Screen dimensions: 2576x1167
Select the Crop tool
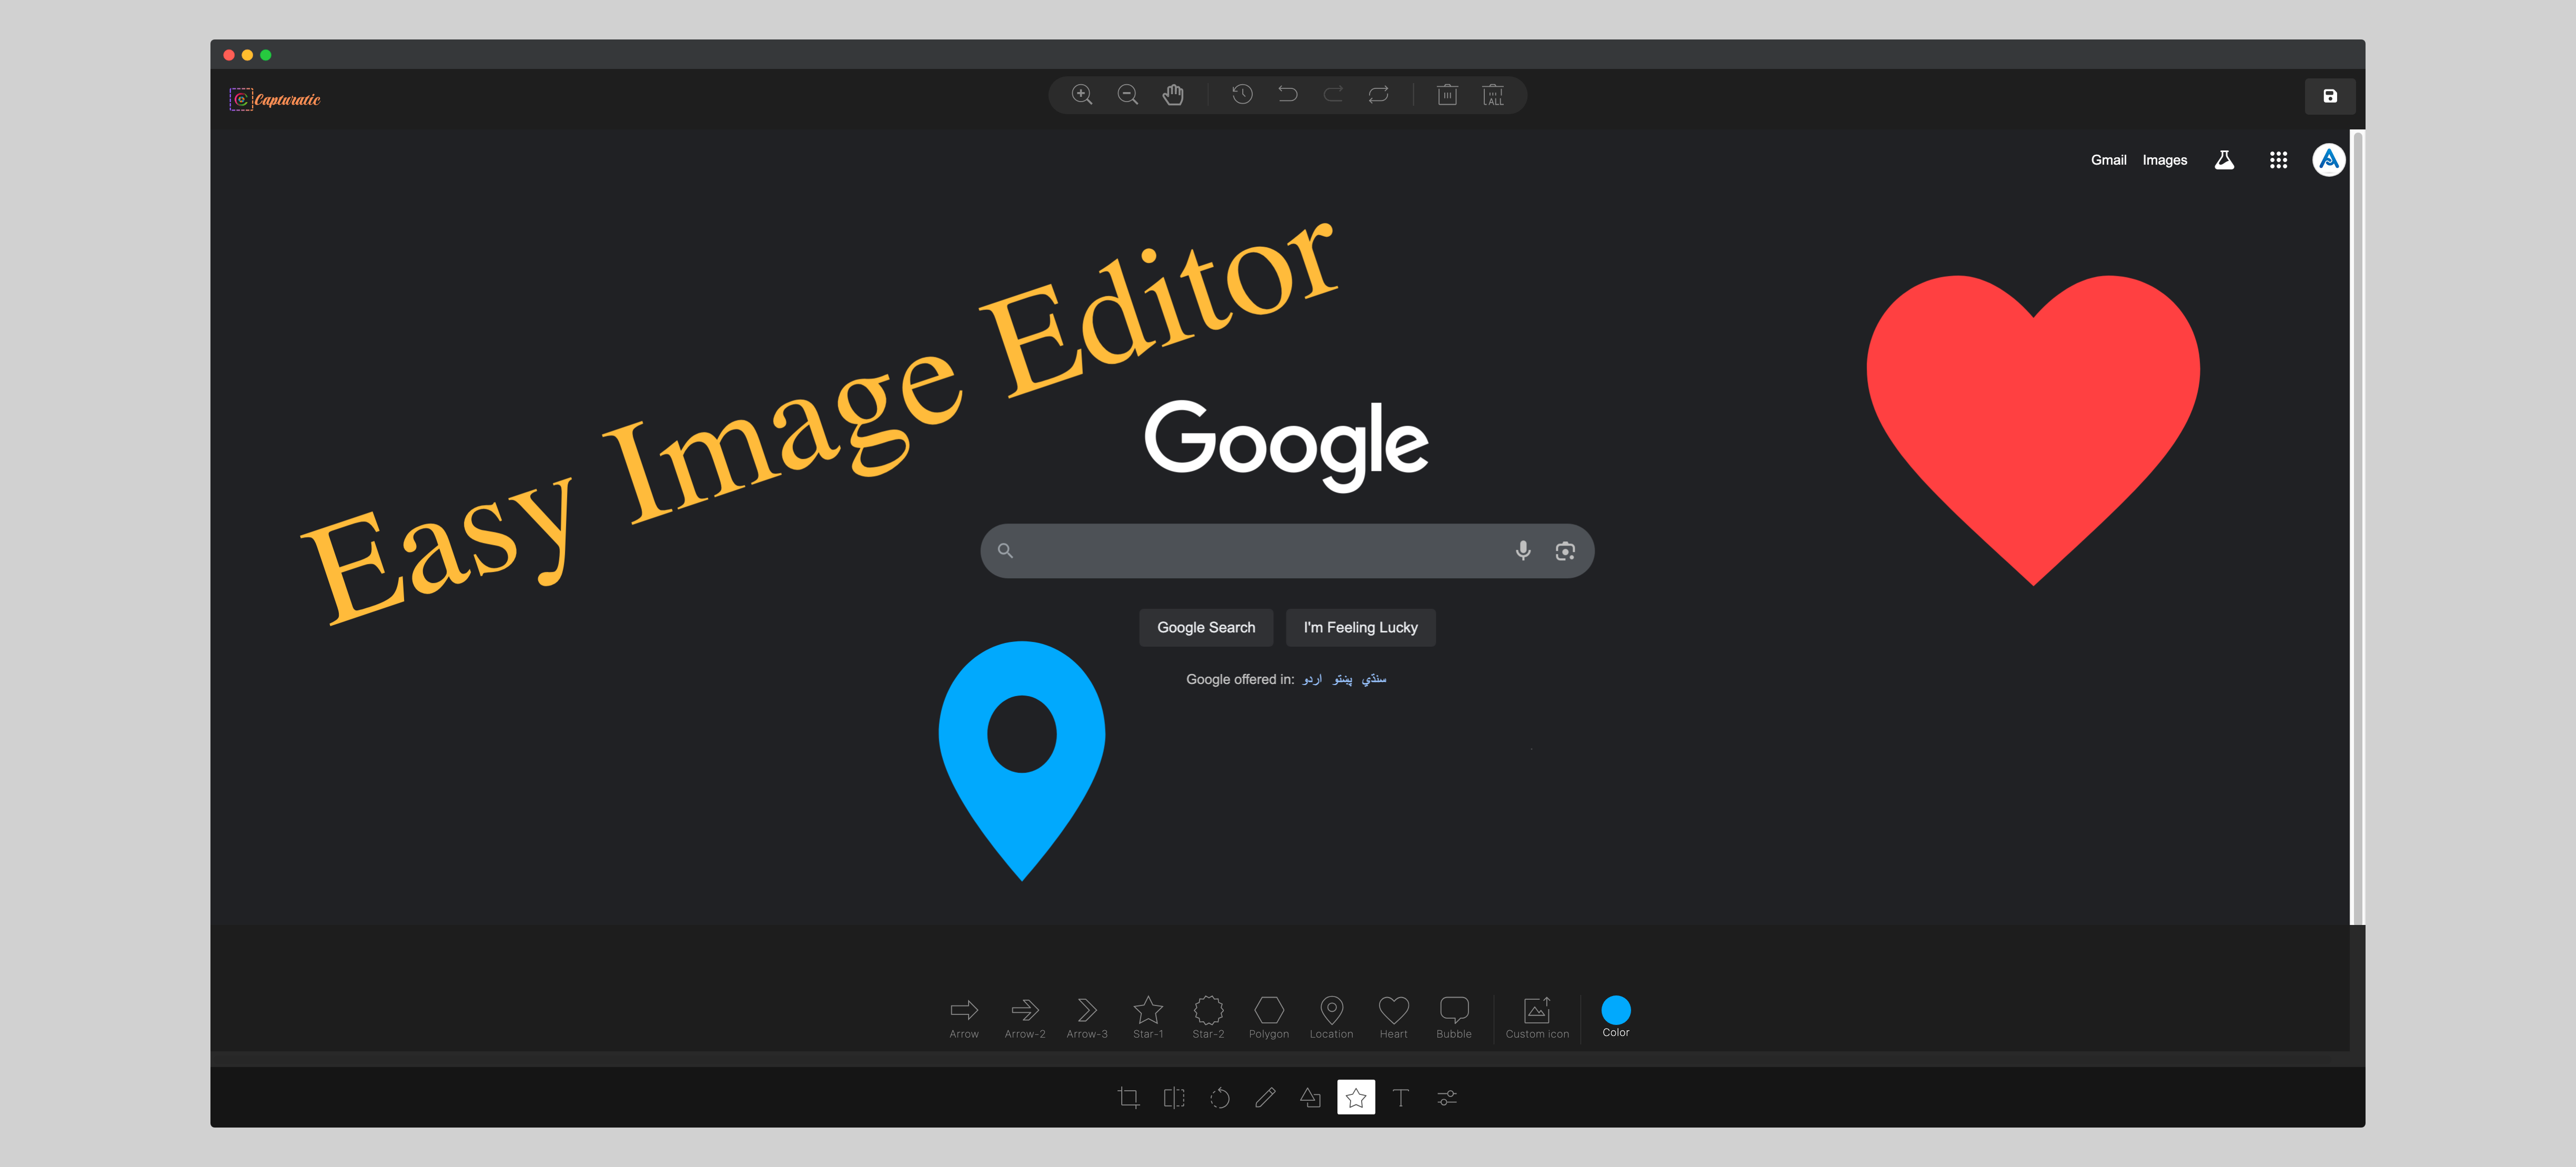pos(1129,1098)
